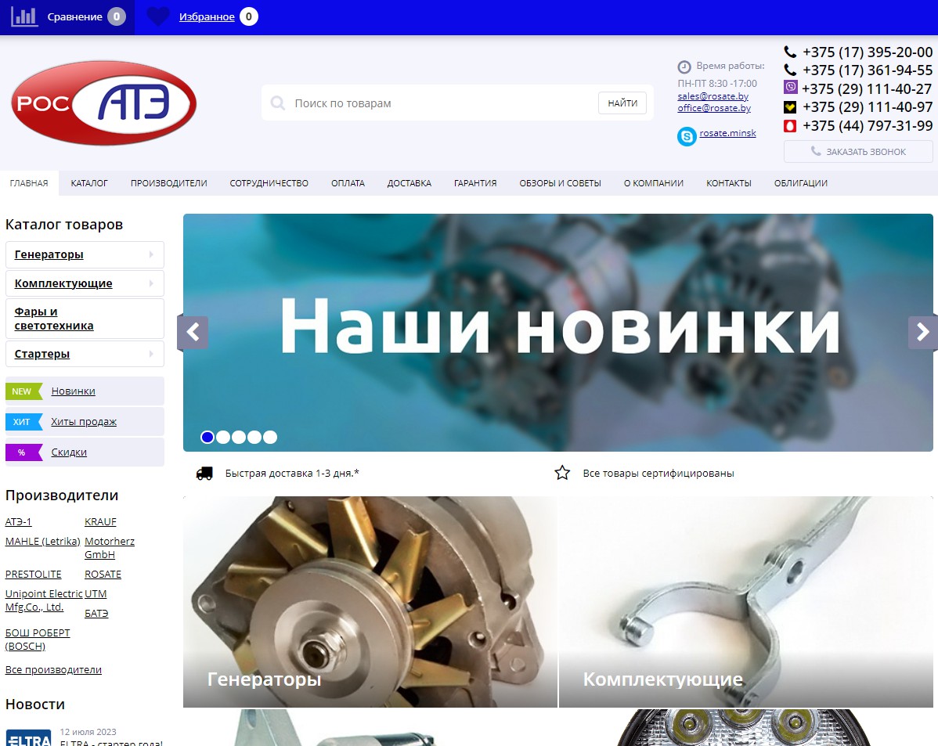Open the Фары и светотехника category
Screen dimensions: 938x746
[x=85, y=319]
